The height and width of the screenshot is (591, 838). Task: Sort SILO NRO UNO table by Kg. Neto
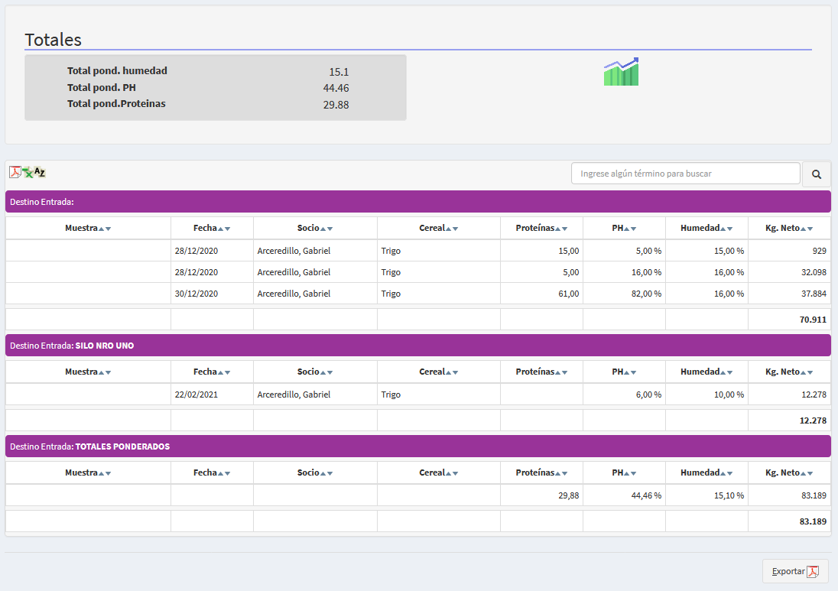coord(789,372)
